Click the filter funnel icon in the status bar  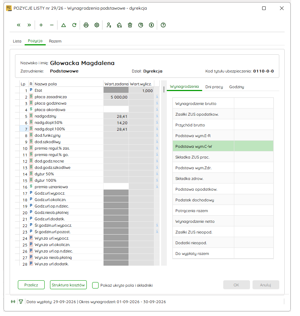point(21,301)
